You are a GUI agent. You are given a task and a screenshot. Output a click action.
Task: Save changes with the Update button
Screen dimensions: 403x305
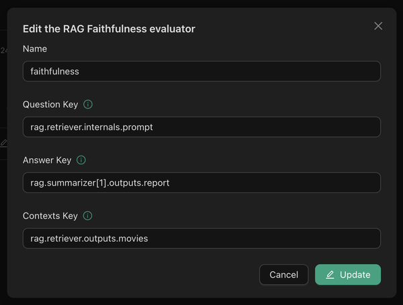(348, 275)
